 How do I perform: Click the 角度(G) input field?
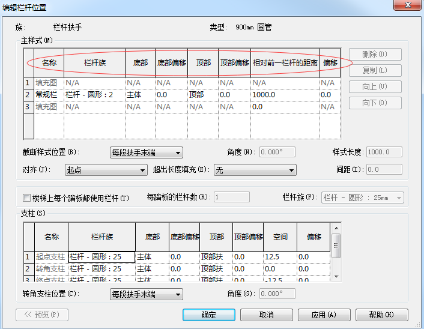[x=277, y=294]
